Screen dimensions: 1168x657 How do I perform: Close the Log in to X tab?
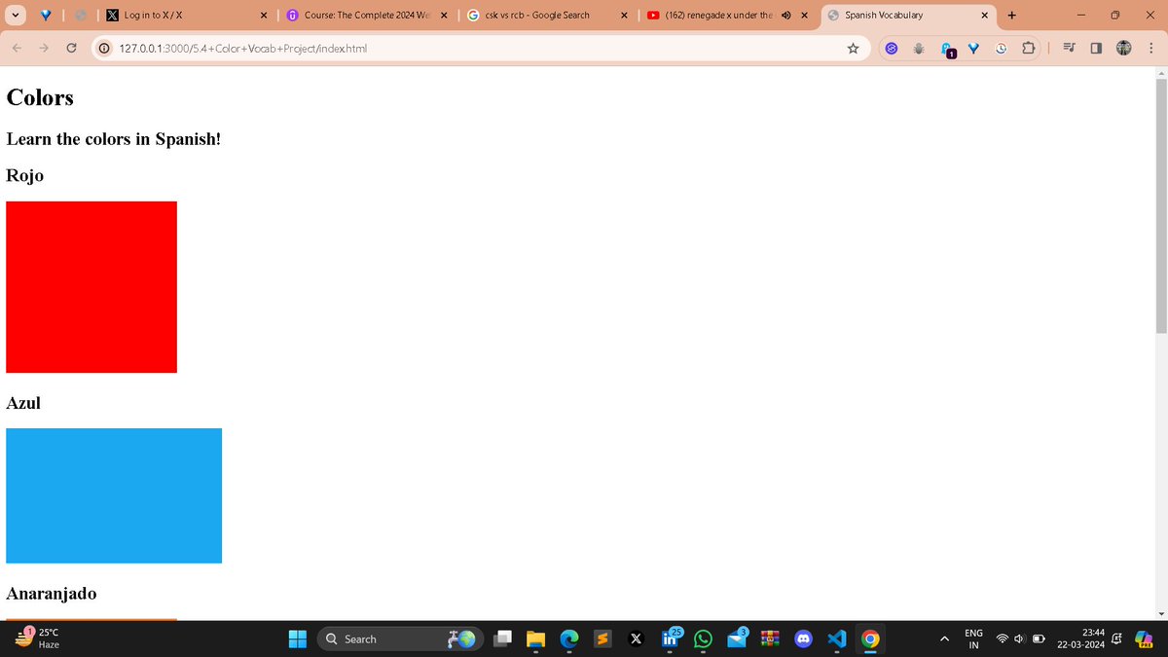(x=264, y=15)
